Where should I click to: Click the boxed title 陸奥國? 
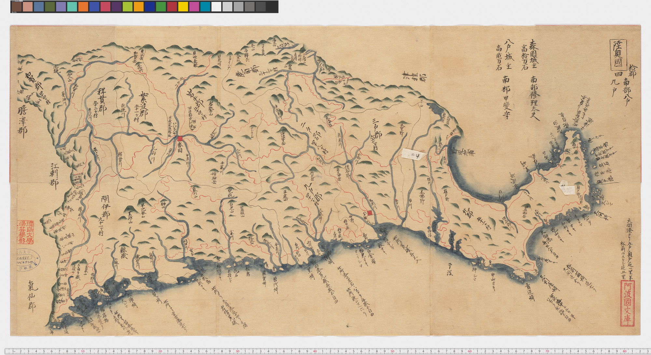point(617,55)
